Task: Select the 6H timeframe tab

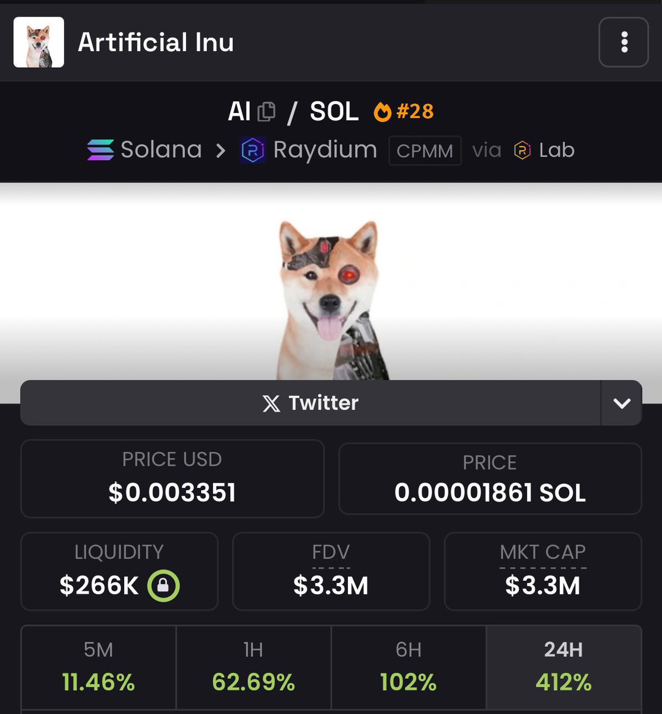Action: tap(409, 667)
